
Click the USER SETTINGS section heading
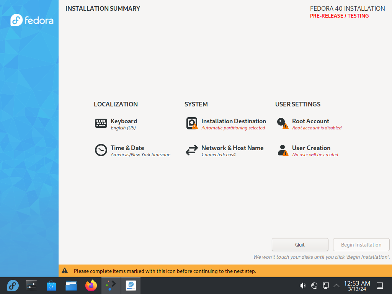[298, 104]
